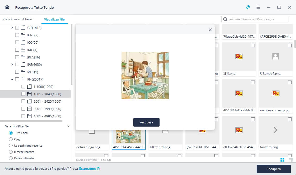
Task: Click the JPEG(16) folder icon
Action: pyautogui.click(x=23, y=57)
